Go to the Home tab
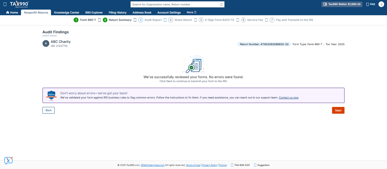387x169 pixels. pos(12,12)
